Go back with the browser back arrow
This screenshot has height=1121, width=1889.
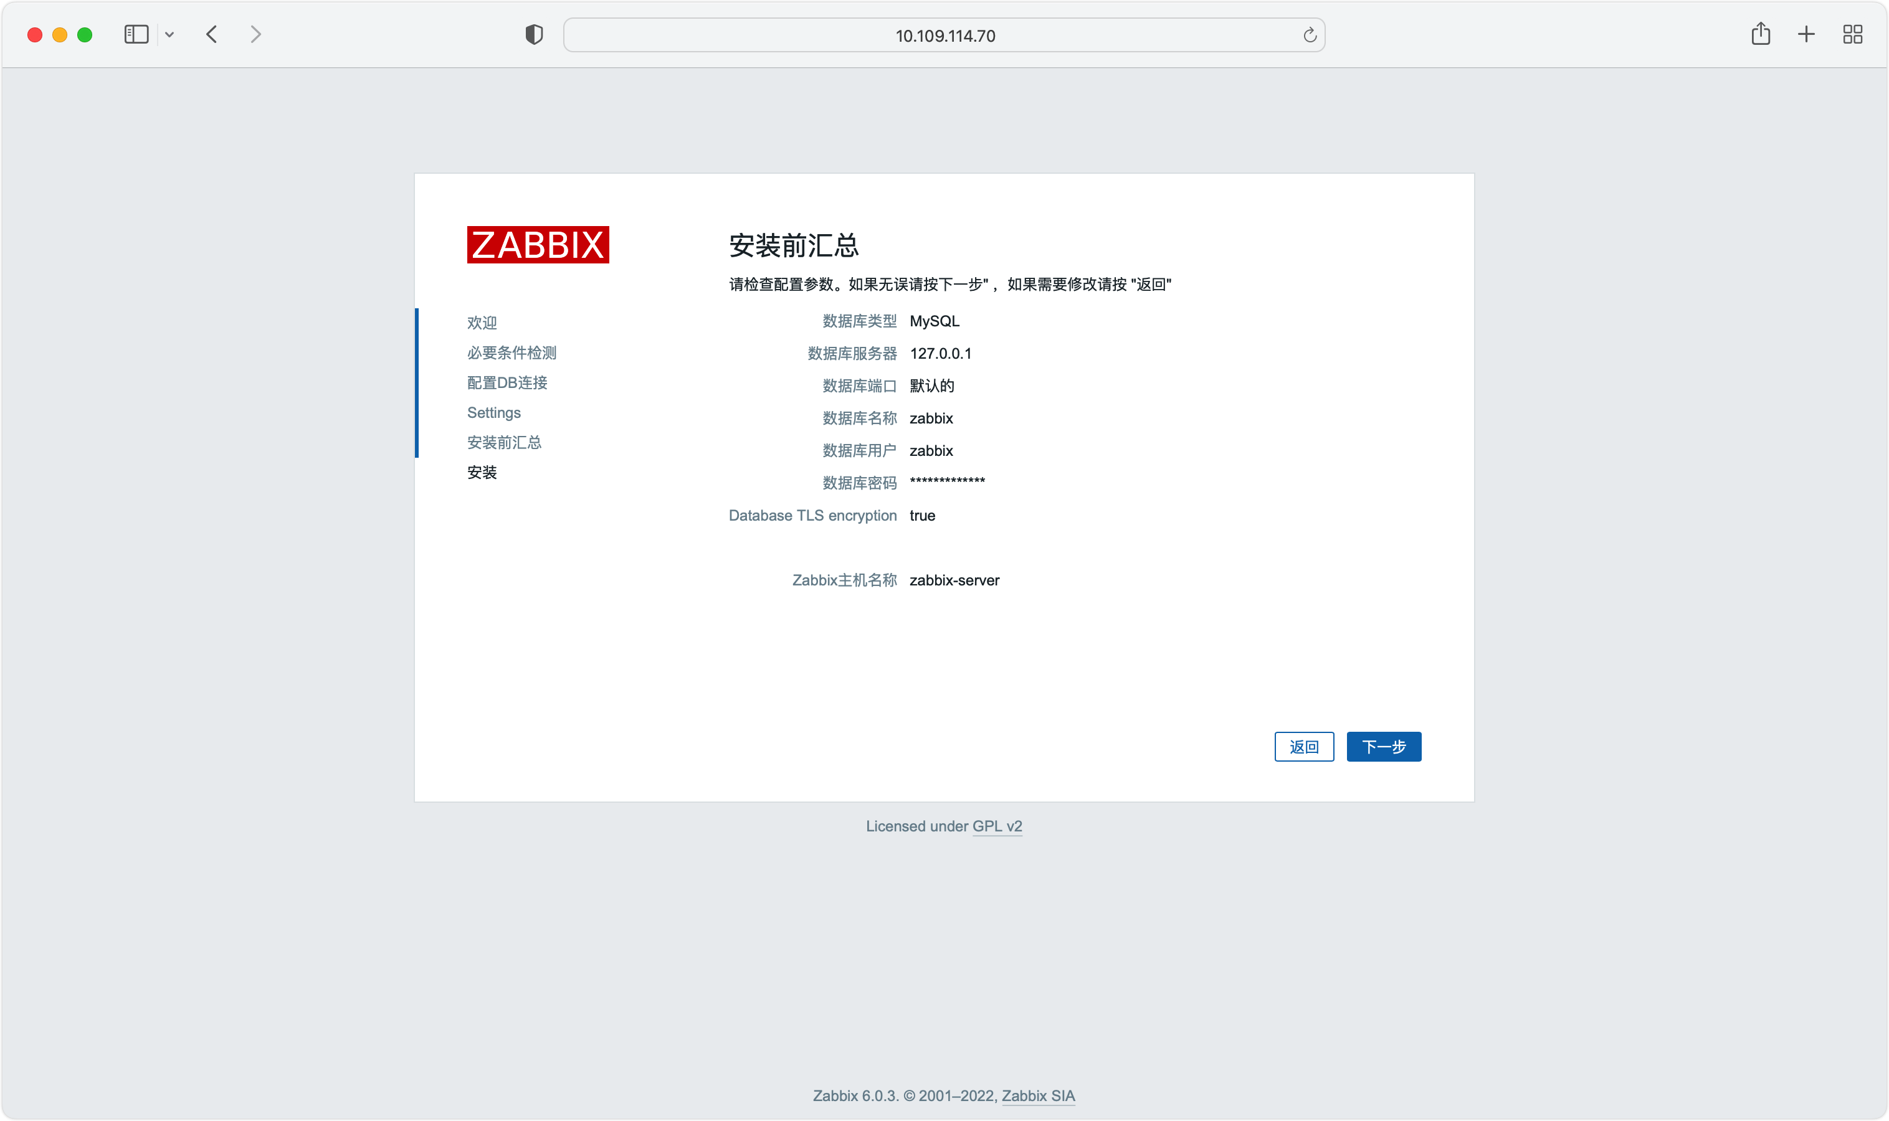(212, 35)
